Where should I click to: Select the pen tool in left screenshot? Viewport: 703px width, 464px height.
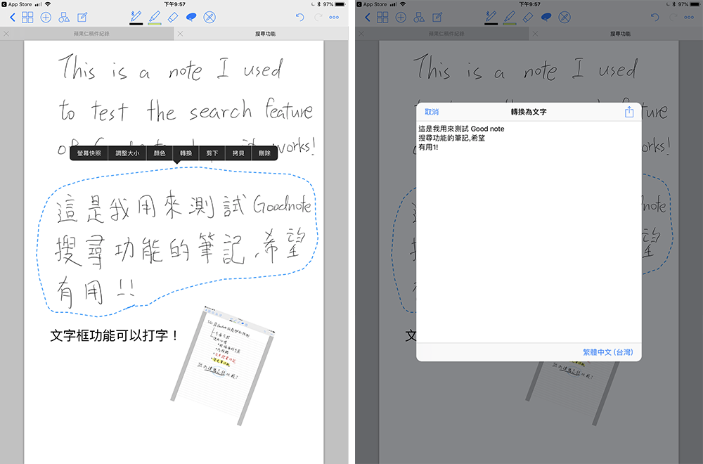click(136, 16)
